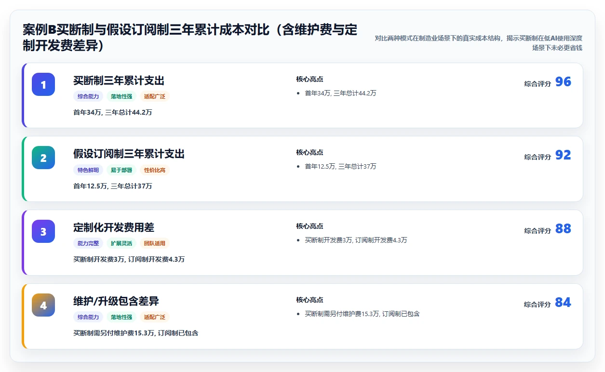Image resolution: width=605 pixels, height=372 pixels.
Task: Click the orange-blue number 4 rank badge
Action: (43, 305)
